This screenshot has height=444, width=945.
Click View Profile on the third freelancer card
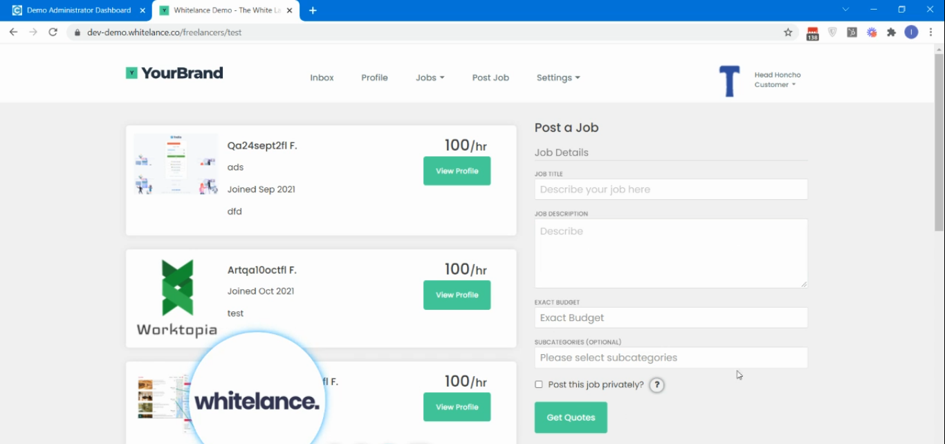[x=457, y=407]
